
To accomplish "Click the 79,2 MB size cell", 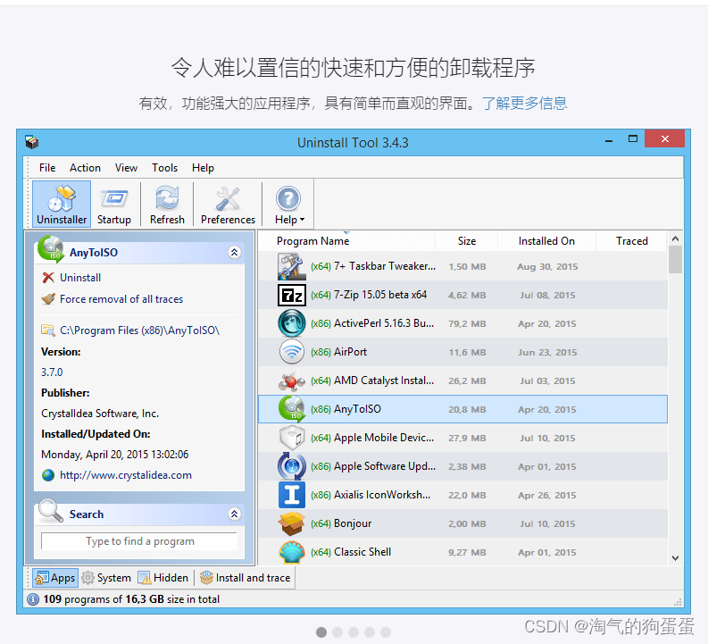I will pos(467,324).
